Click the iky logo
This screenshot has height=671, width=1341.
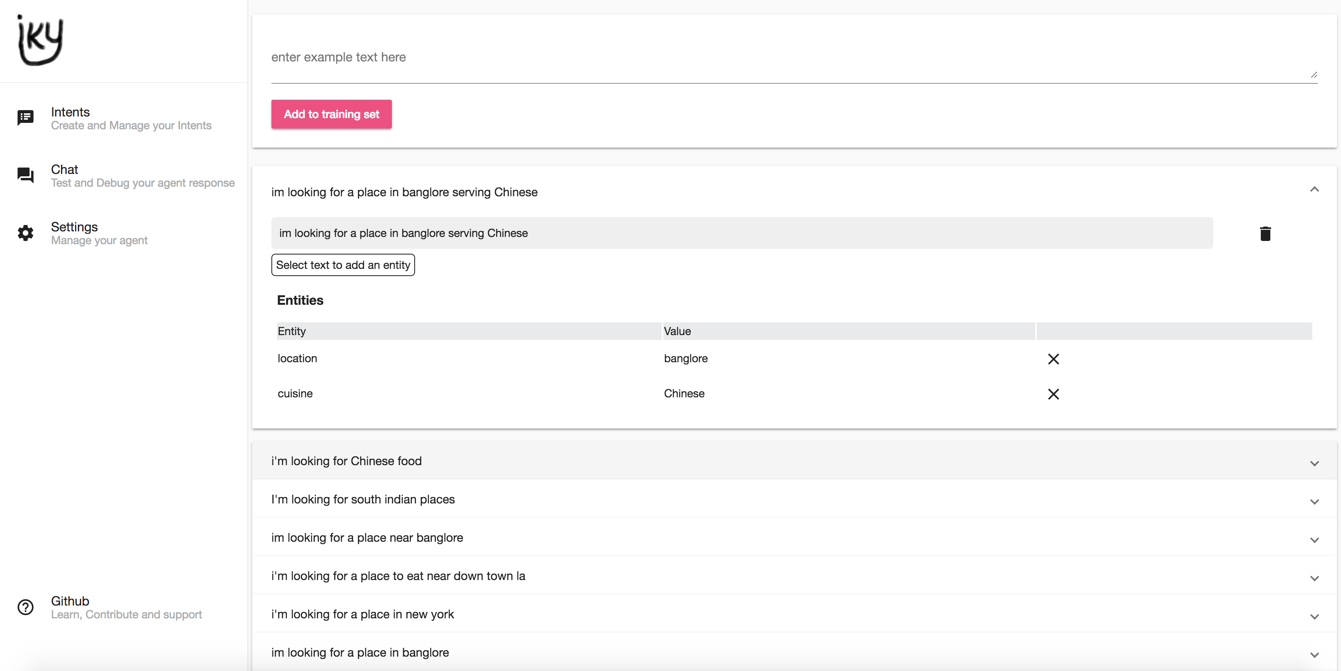click(x=41, y=40)
